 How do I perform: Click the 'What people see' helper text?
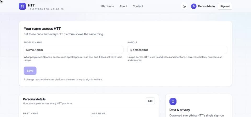(73, 59)
